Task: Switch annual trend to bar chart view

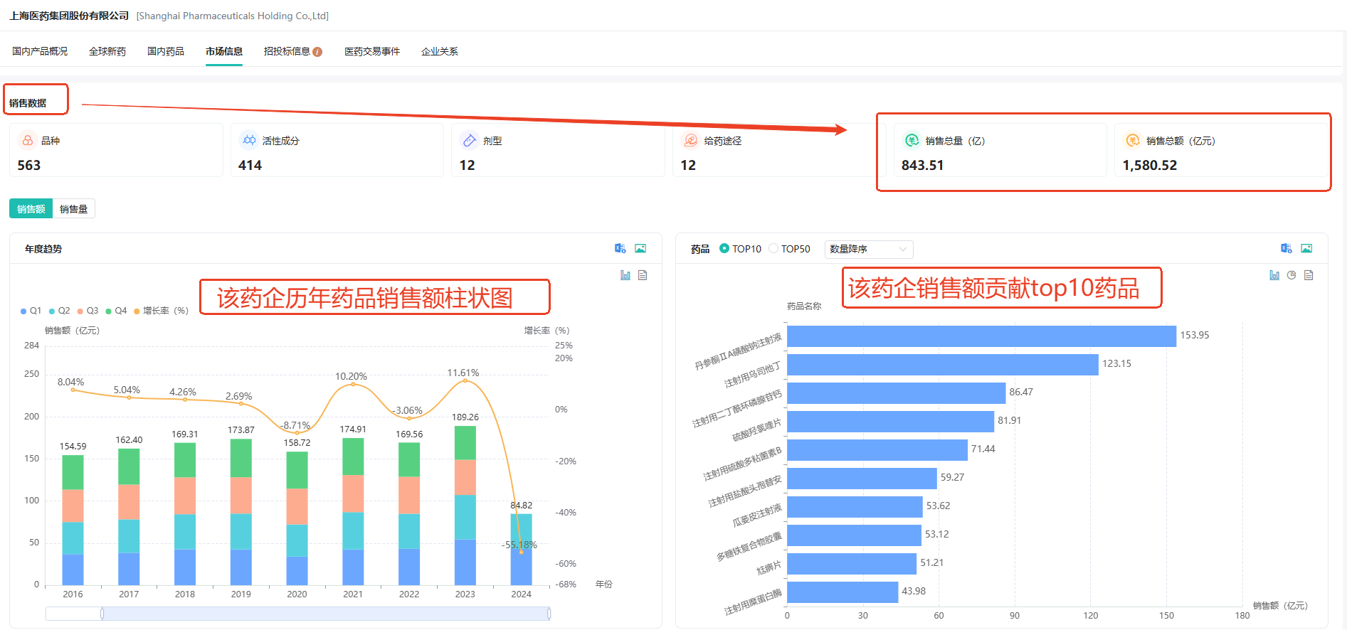Action: [625, 275]
